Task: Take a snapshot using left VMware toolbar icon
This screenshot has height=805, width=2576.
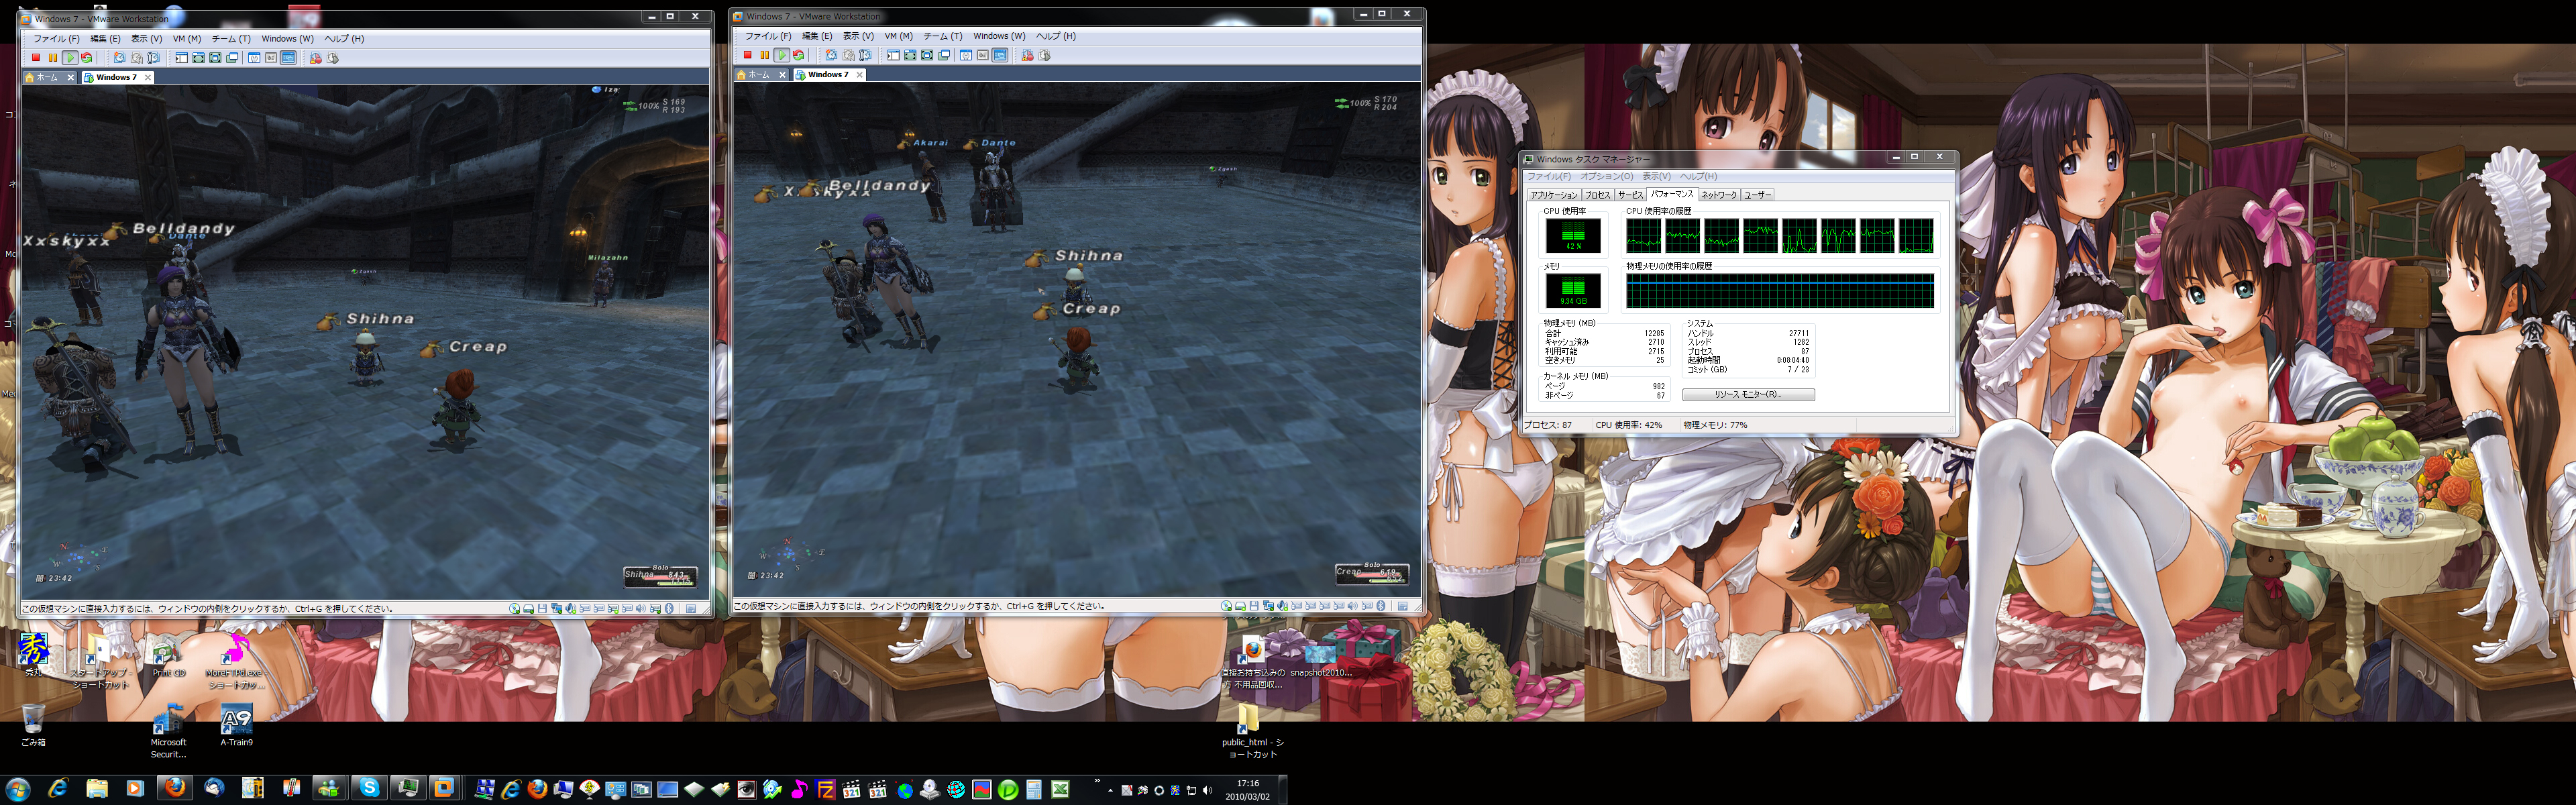Action: 119,58
